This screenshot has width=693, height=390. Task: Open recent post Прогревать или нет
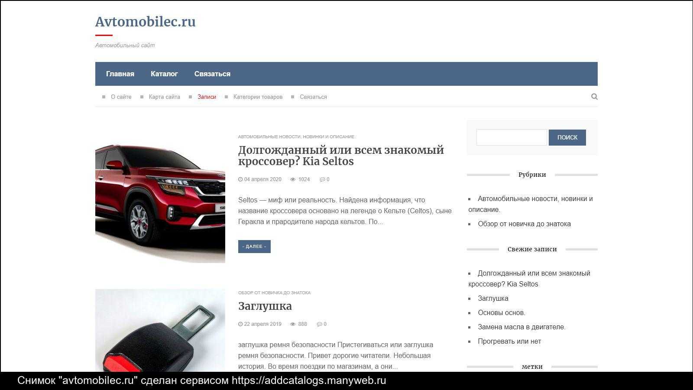[509, 341]
